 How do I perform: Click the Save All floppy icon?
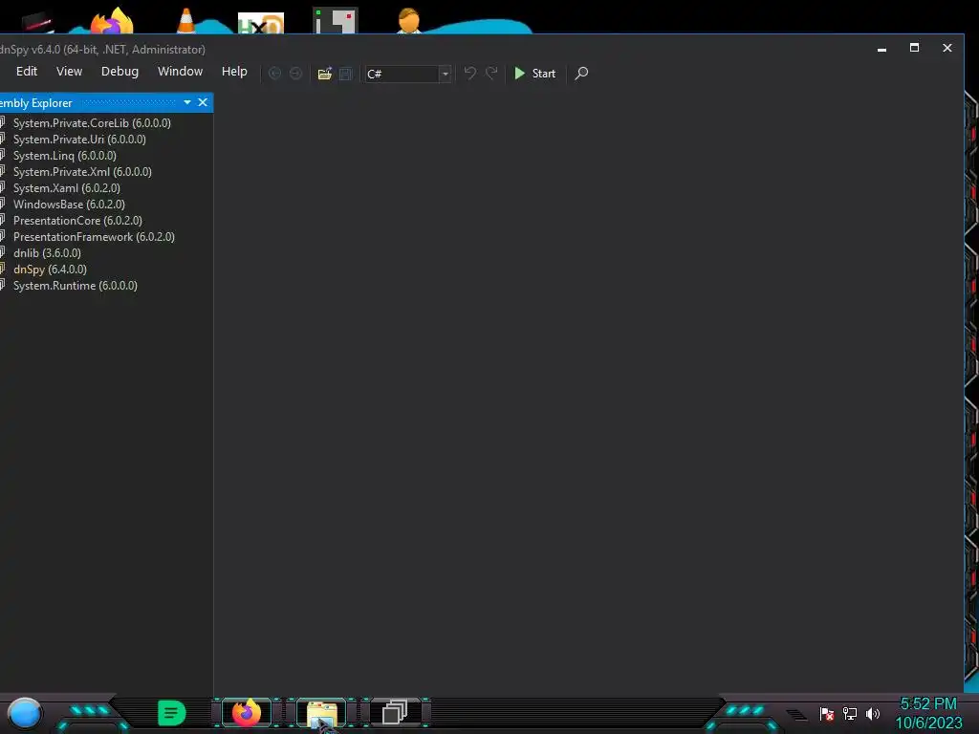[x=345, y=74]
